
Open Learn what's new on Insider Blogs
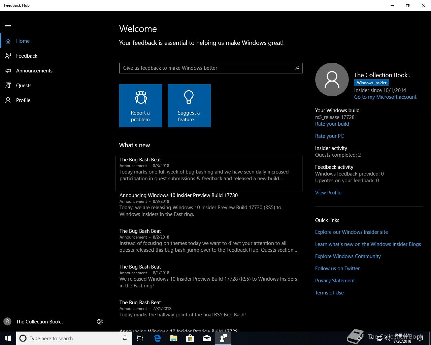[x=368, y=244]
